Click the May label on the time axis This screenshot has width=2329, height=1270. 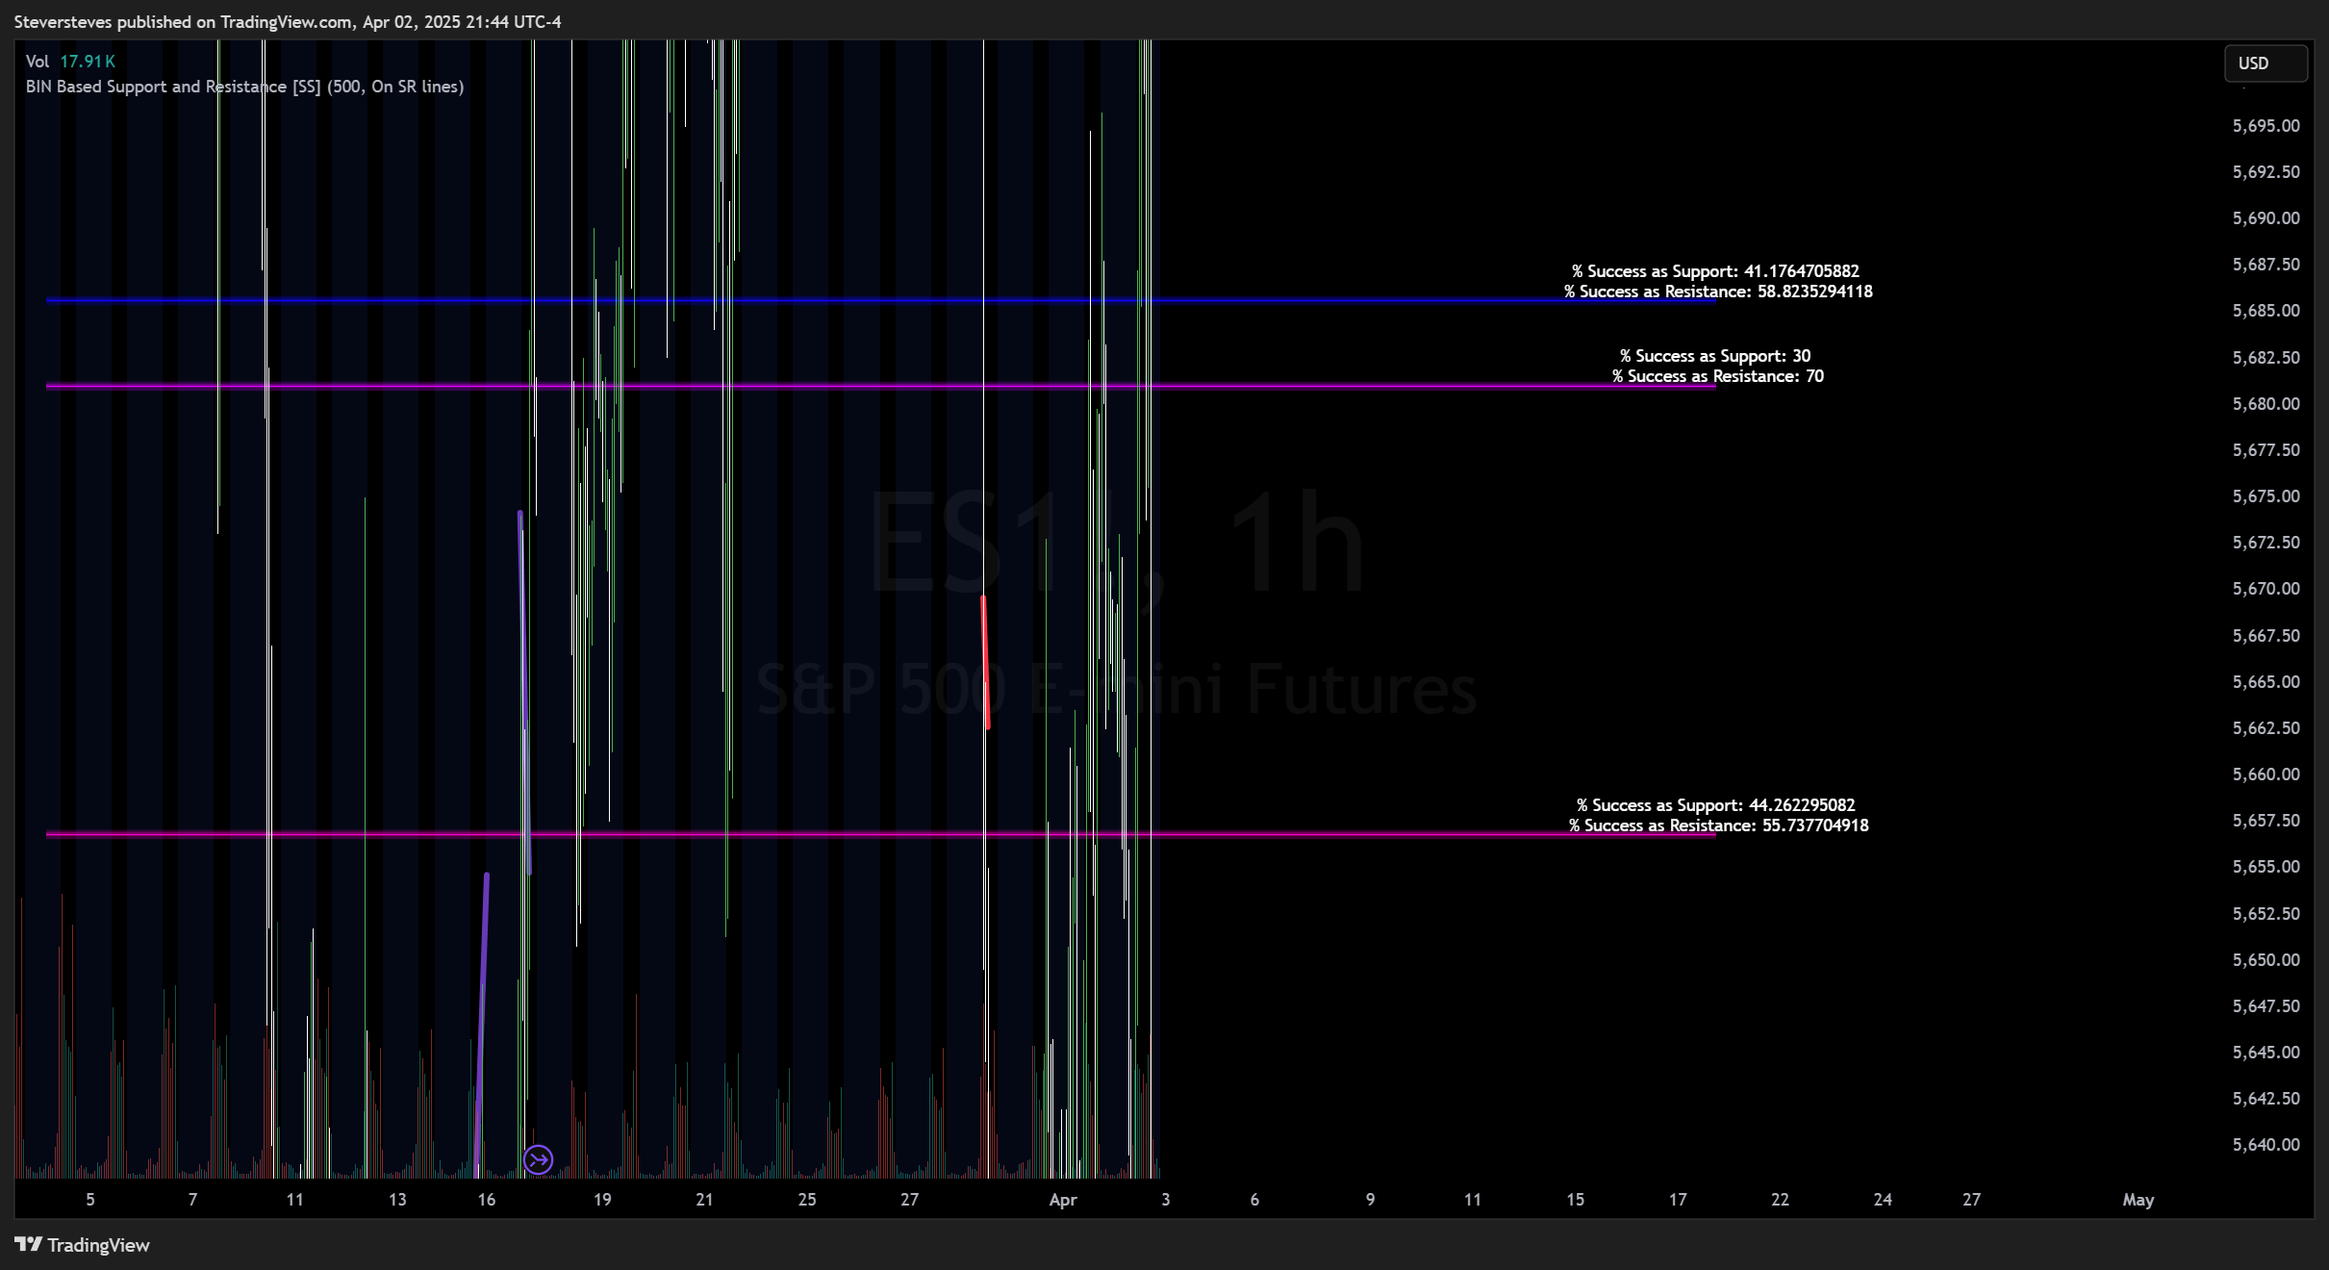(2138, 1200)
